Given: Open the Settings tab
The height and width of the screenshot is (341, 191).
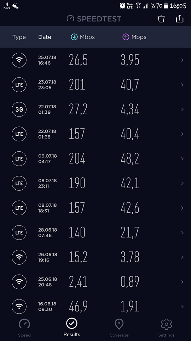Looking at the screenshot, I should [x=166, y=328].
